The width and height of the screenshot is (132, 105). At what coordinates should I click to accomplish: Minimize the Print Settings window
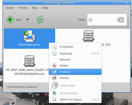115,3
